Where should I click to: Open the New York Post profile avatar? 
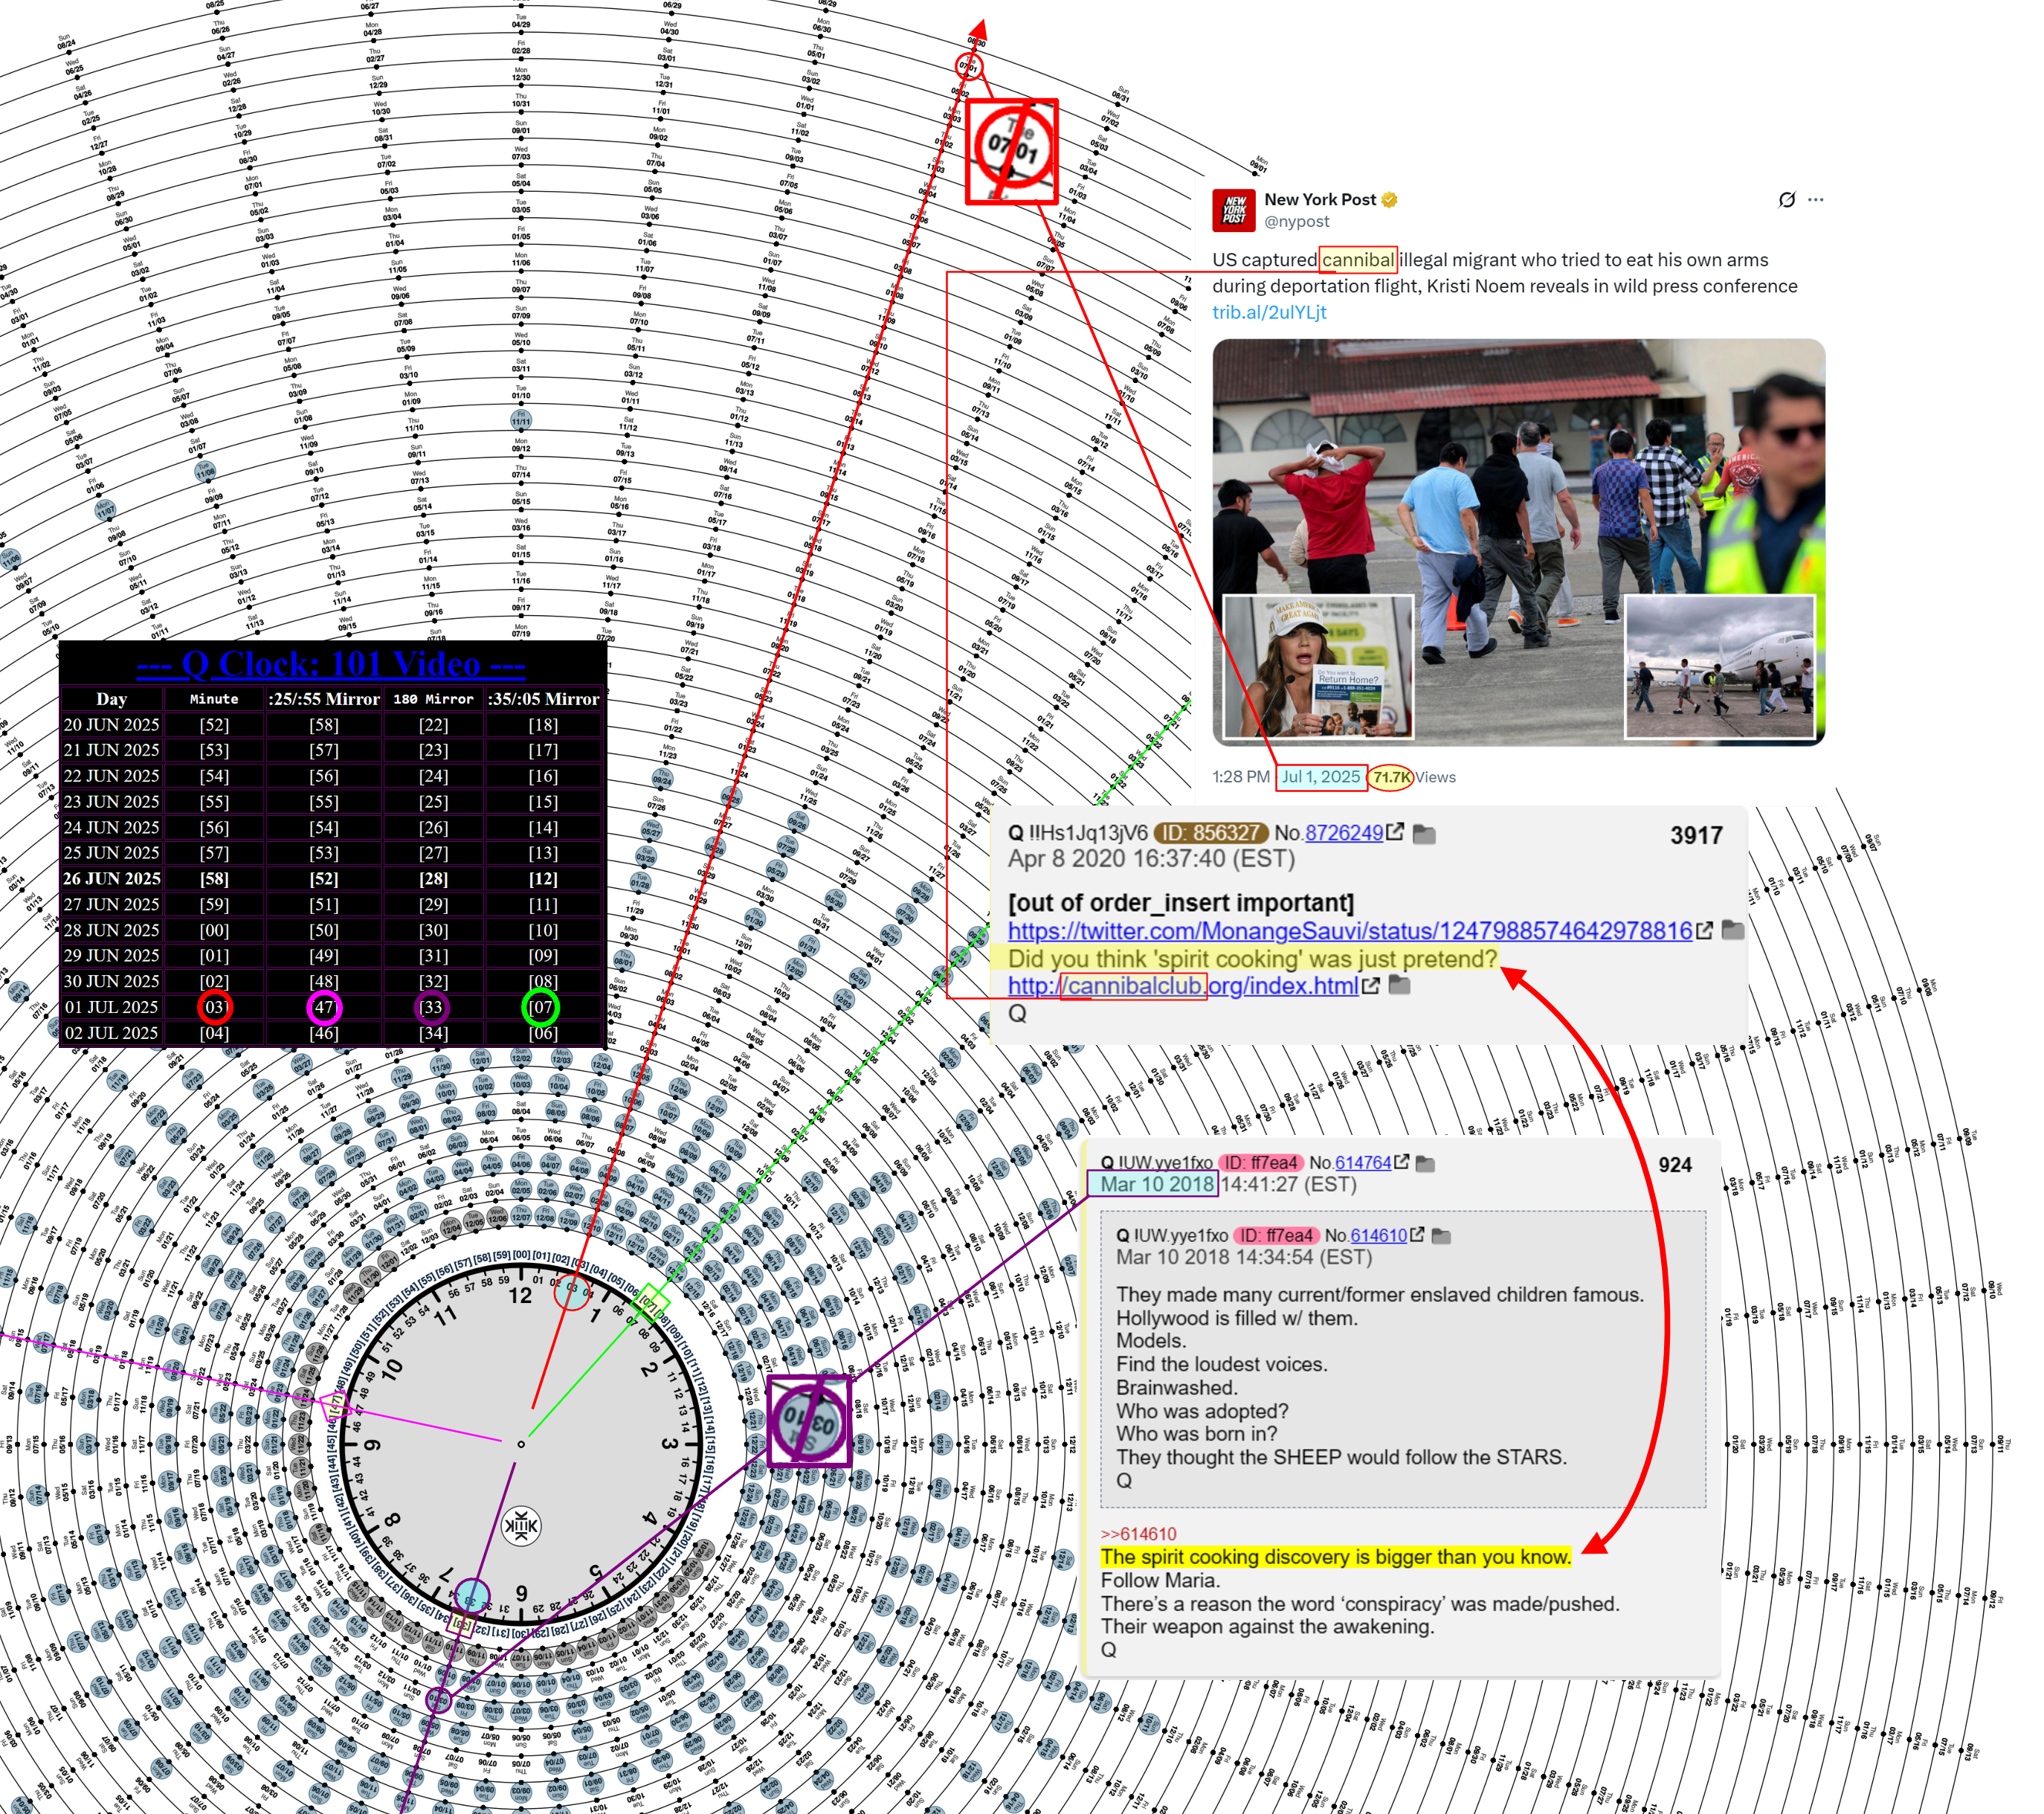(x=1233, y=210)
